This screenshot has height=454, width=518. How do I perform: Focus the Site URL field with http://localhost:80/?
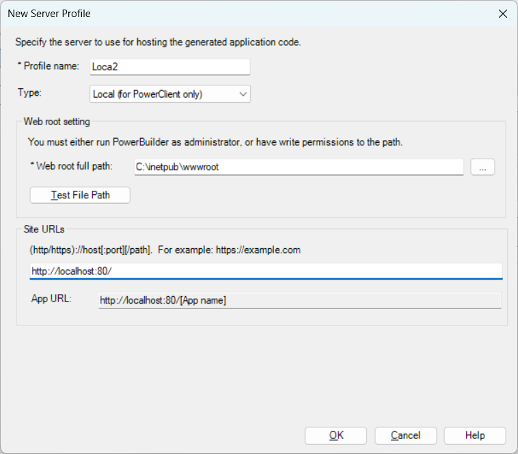point(266,271)
